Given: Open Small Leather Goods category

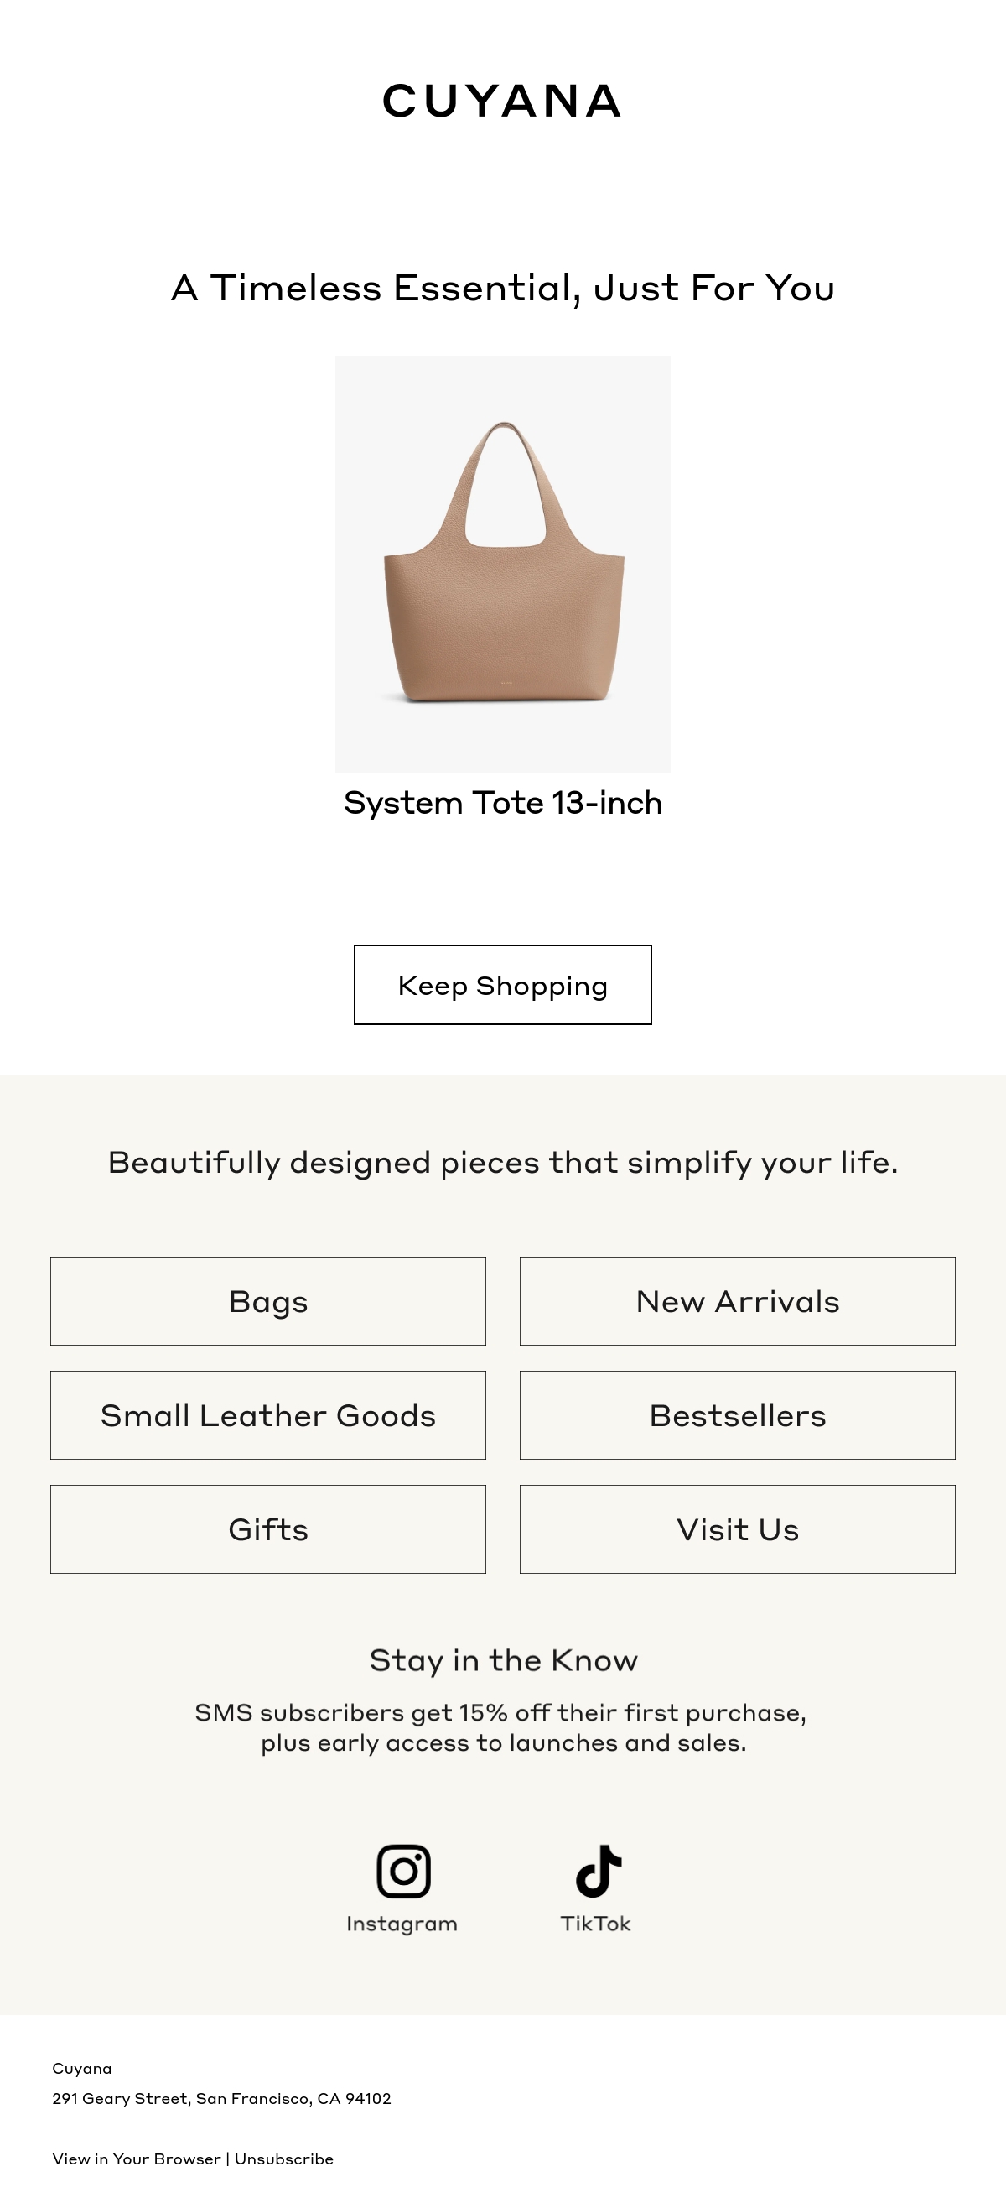Looking at the screenshot, I should tap(268, 1415).
